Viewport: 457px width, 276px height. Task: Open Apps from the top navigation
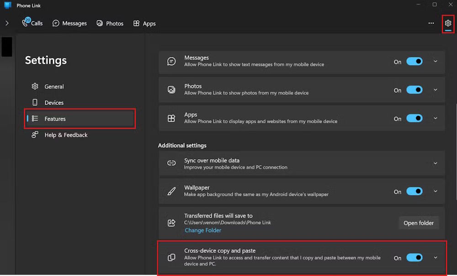(144, 23)
